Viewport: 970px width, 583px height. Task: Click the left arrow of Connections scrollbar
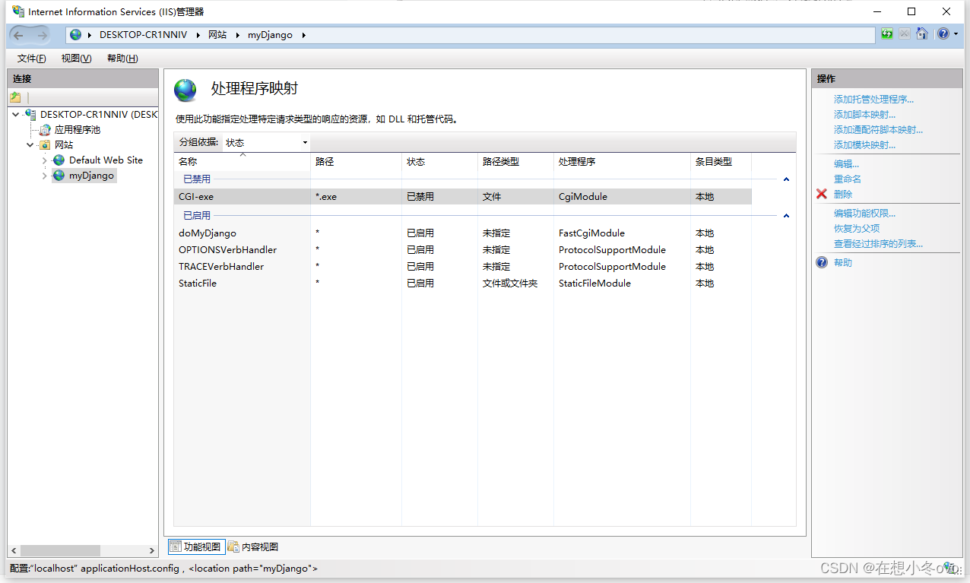[x=14, y=550]
